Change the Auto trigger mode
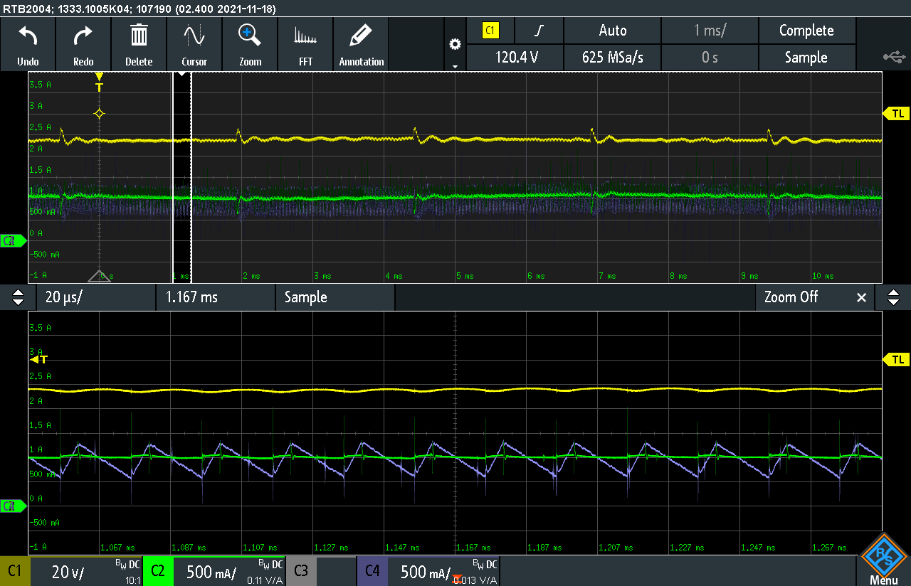Image resolution: width=911 pixels, height=586 pixels. coord(612,31)
